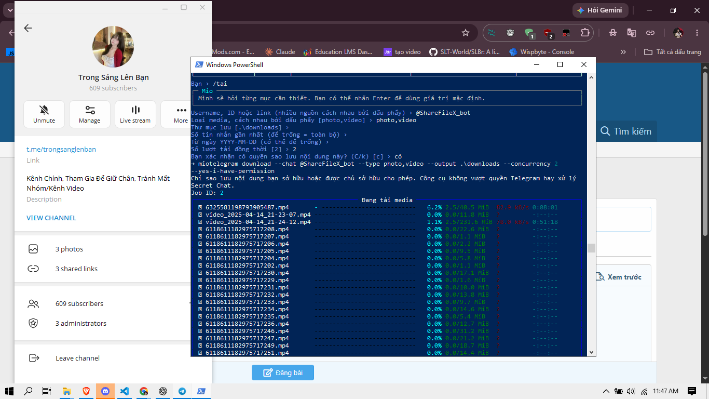This screenshot has width=709, height=399.
Task: Click the green shield extension with badge 1
Action: point(529,33)
